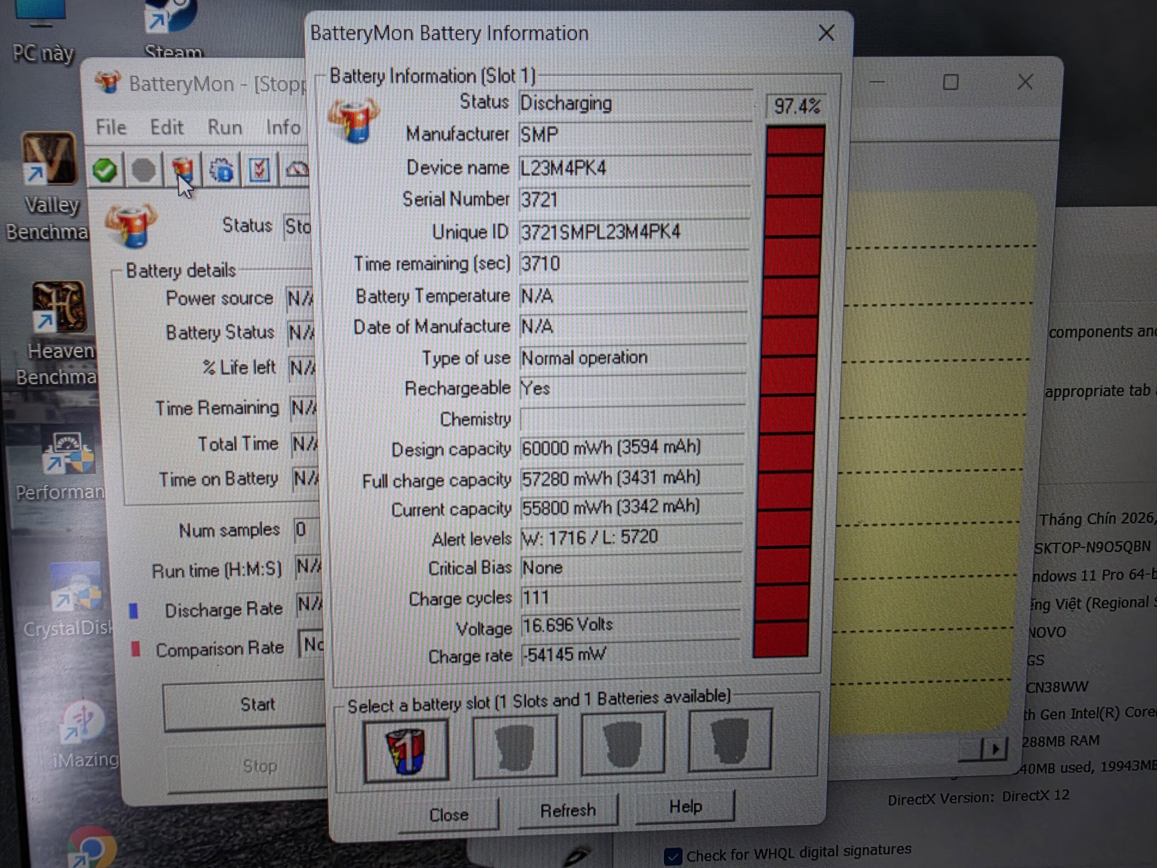1157x868 pixels.
Task: Open the PC này desktop icon
Action: (43, 33)
